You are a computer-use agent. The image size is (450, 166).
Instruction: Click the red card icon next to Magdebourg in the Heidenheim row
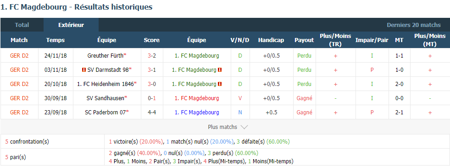[x=220, y=84]
